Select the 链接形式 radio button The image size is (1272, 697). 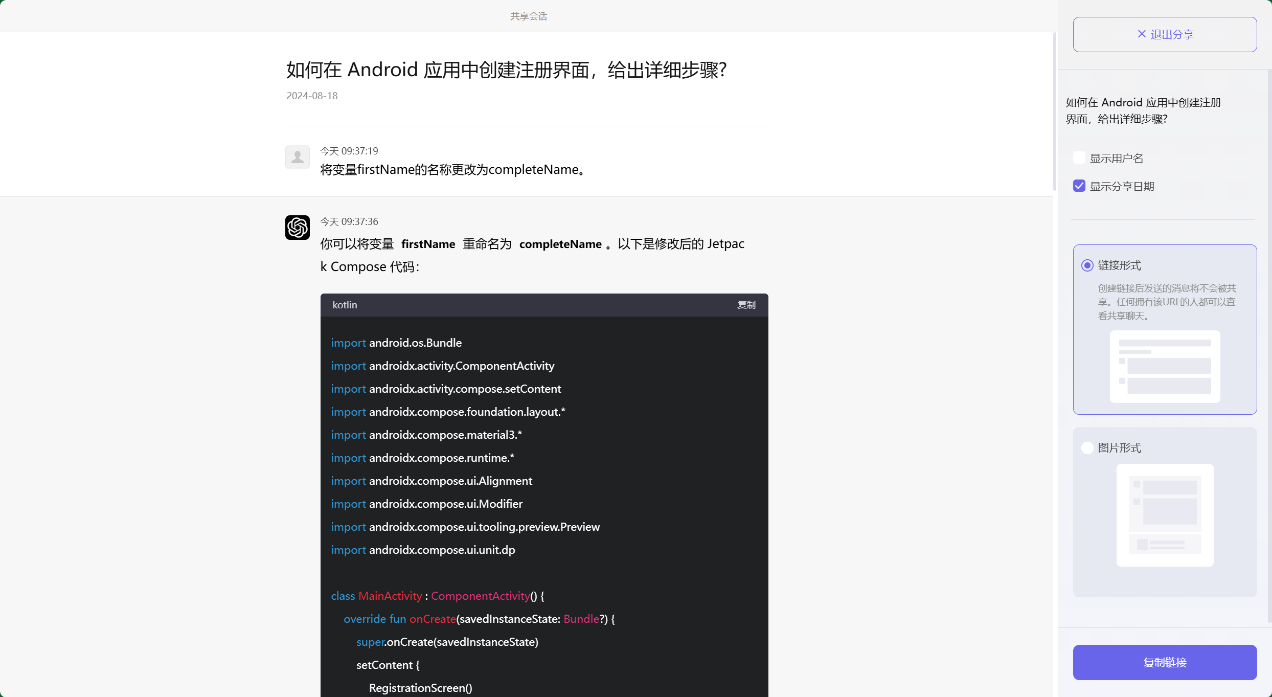coord(1087,265)
